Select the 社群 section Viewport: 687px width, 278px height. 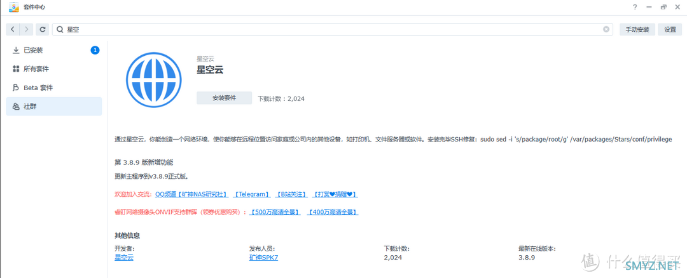pyautogui.click(x=54, y=107)
